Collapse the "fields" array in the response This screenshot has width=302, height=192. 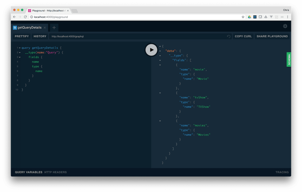click(x=160, y=60)
